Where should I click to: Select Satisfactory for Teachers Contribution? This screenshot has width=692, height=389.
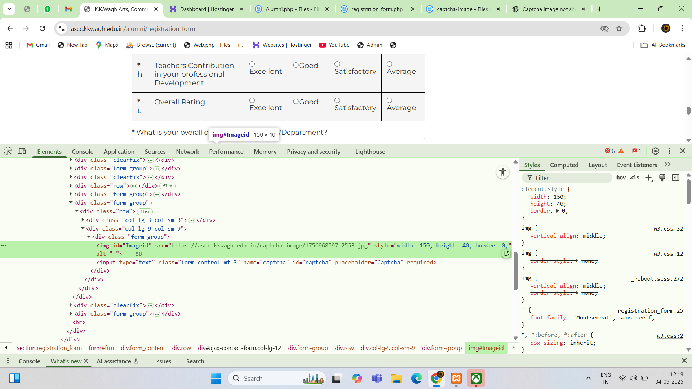(337, 64)
